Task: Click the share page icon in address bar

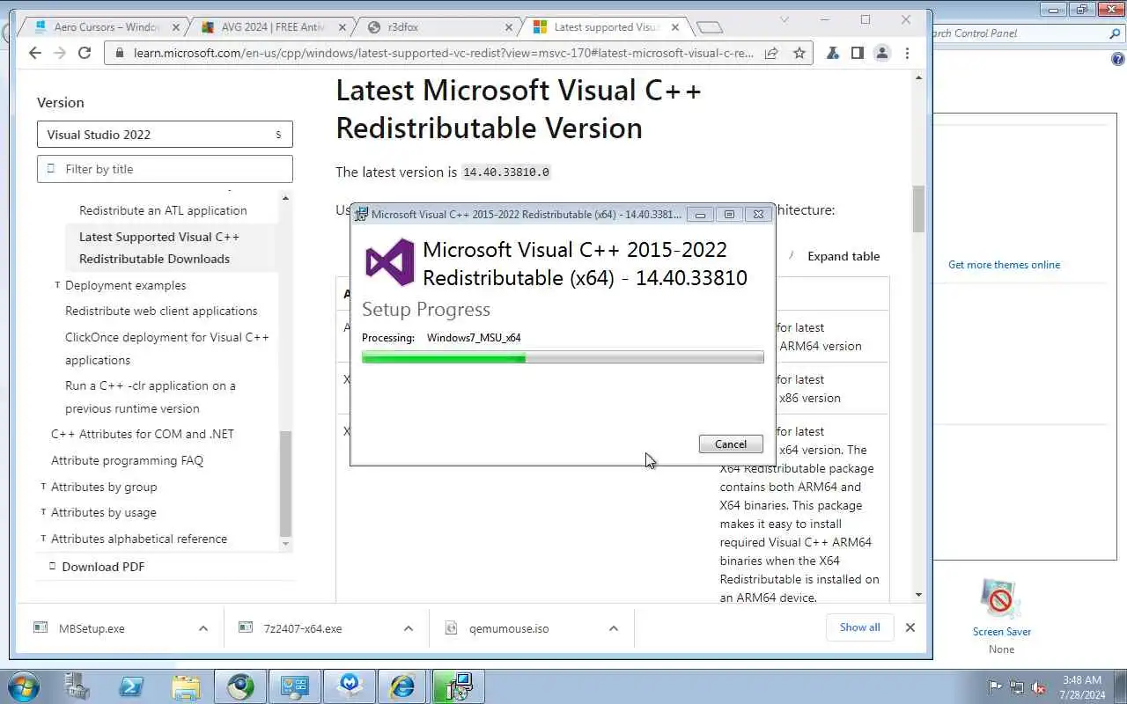Action: click(x=771, y=53)
